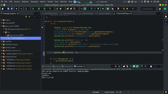Open the Javadoc view tab

pyautogui.click(x=57, y=66)
